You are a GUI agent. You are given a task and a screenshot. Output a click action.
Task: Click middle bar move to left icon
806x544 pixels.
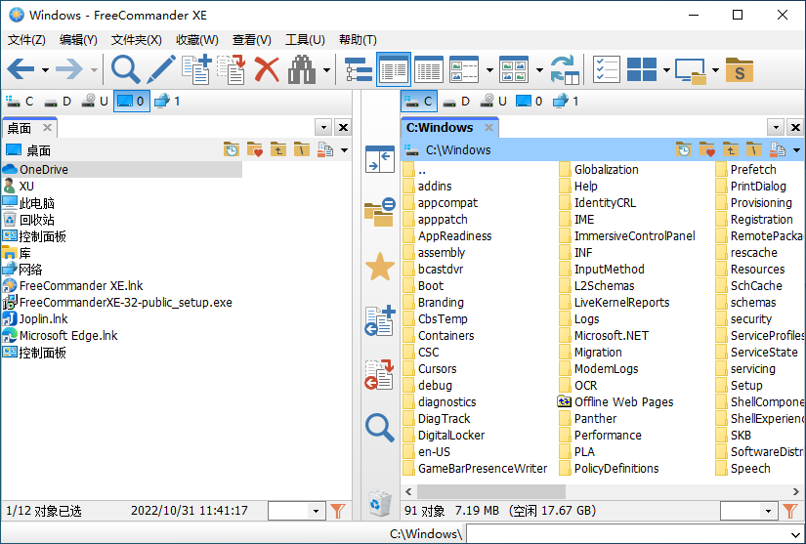click(380, 374)
